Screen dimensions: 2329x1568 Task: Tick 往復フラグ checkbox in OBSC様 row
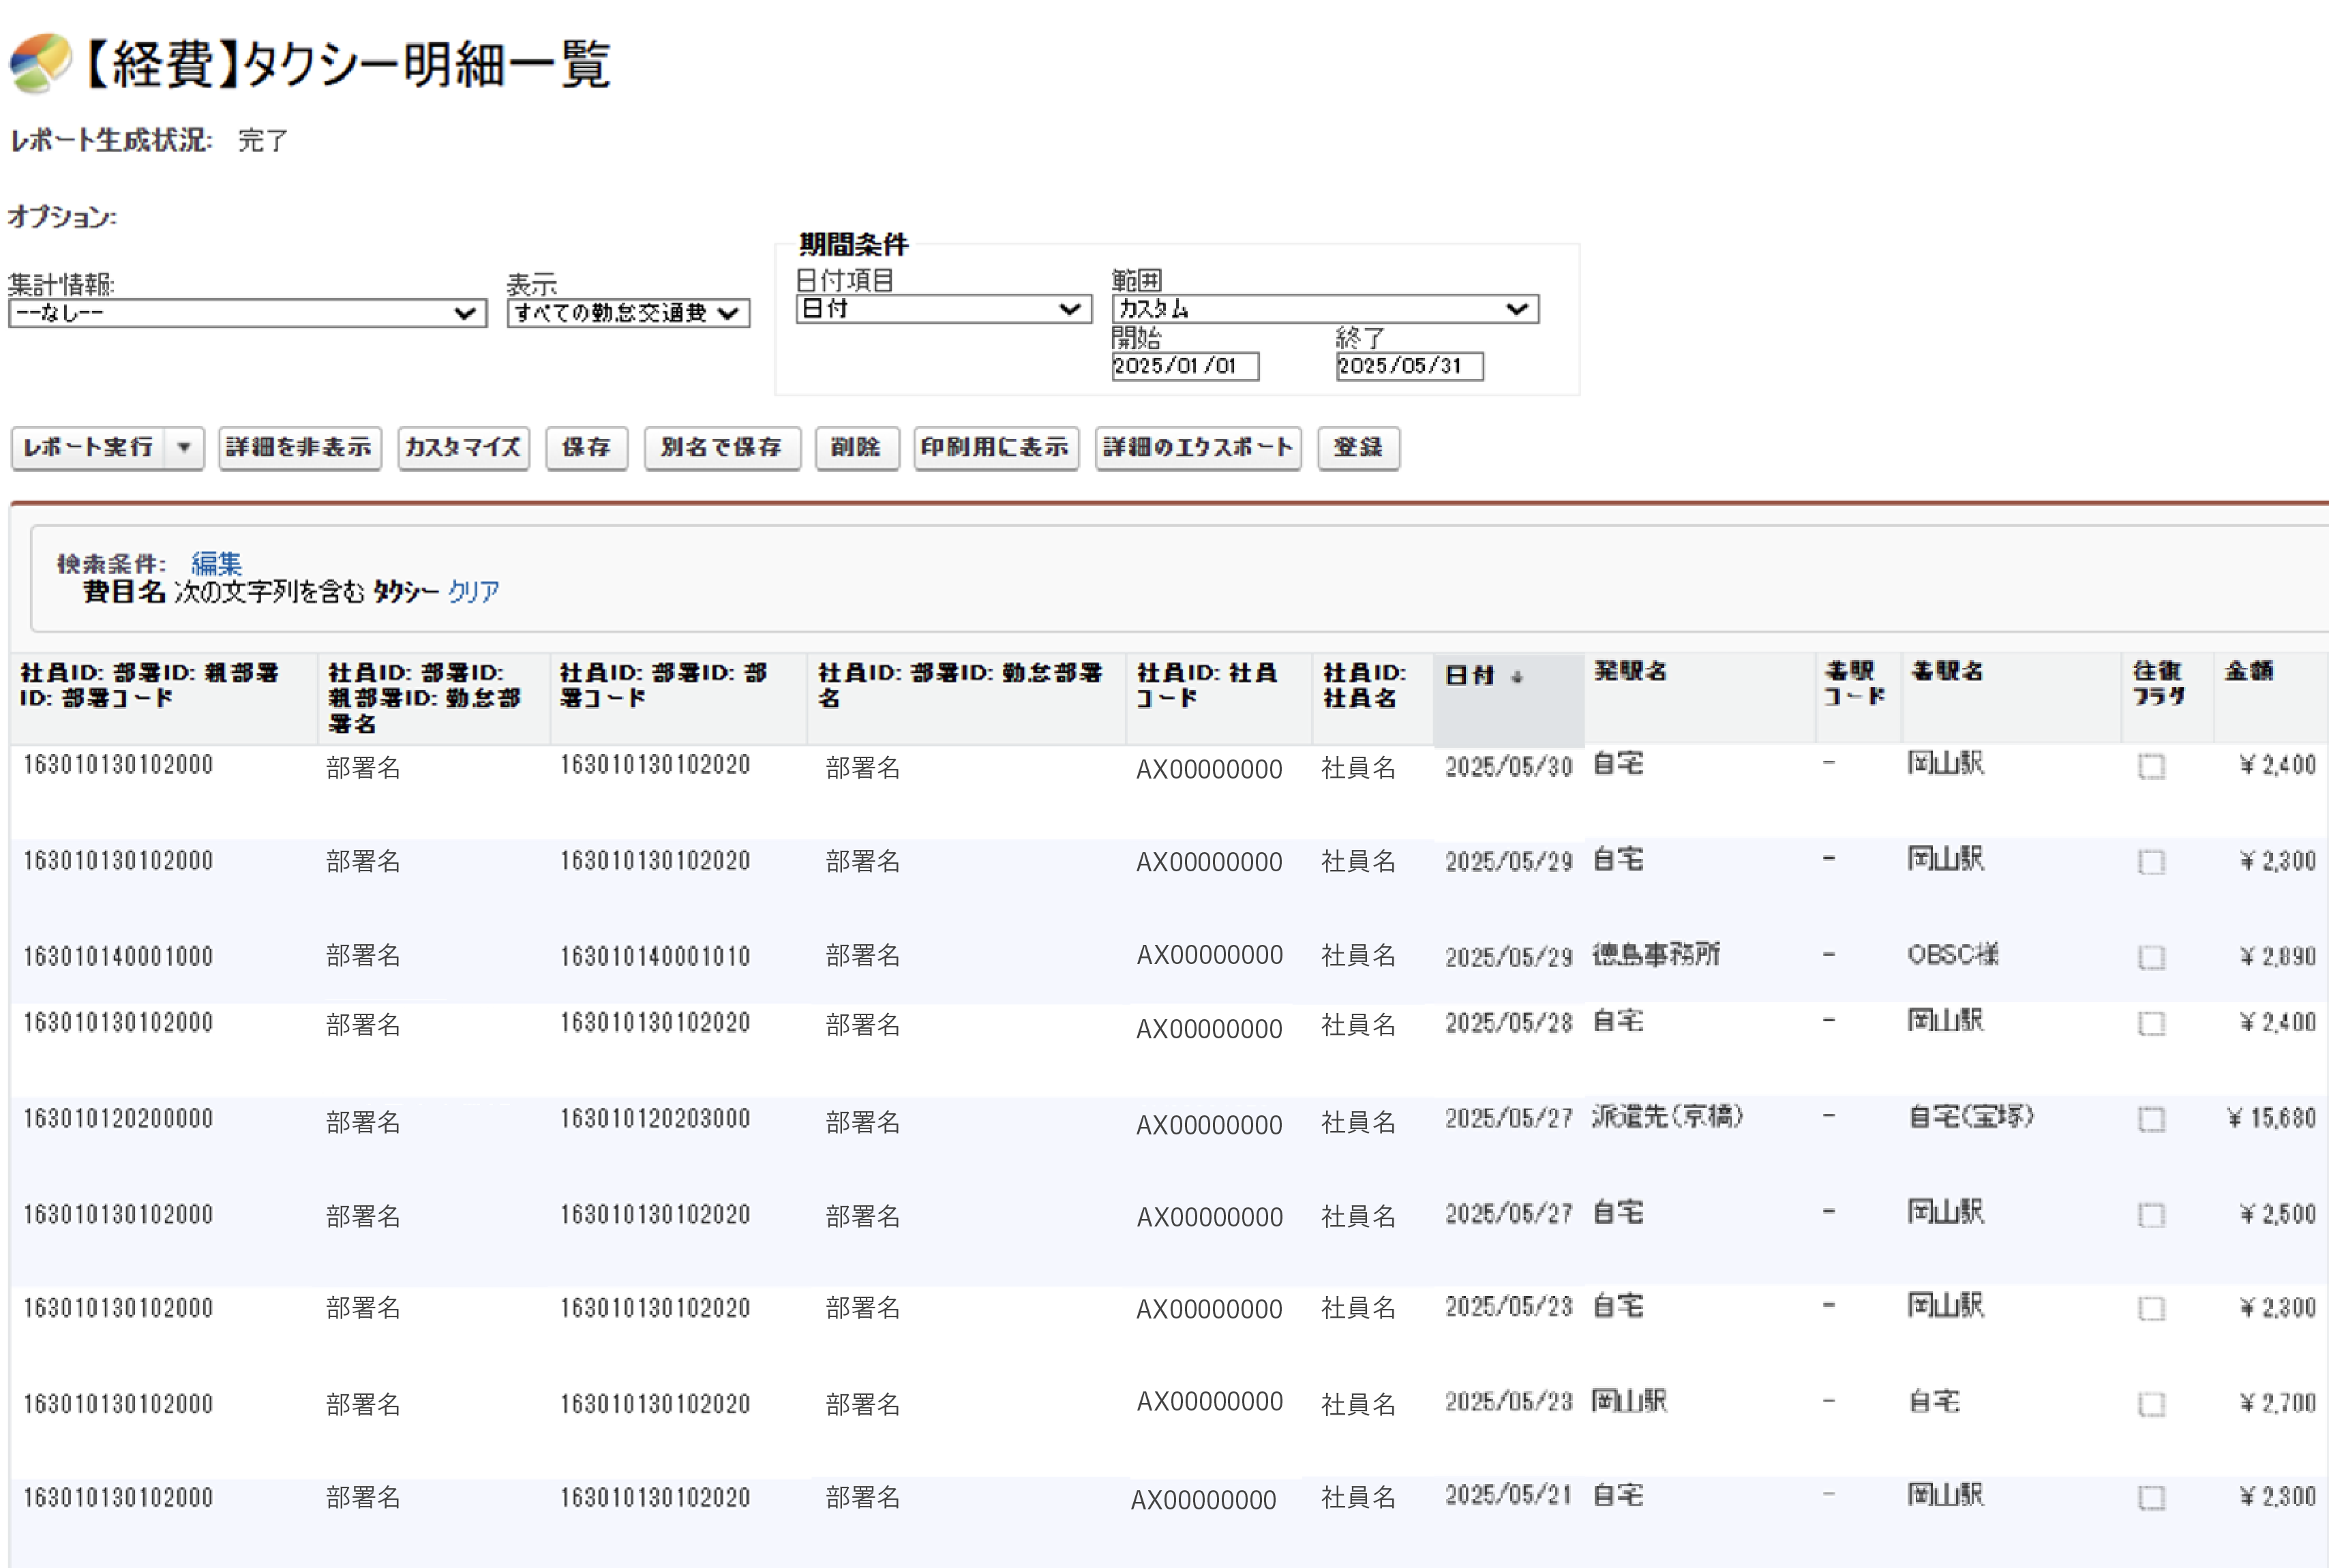click(x=2151, y=957)
